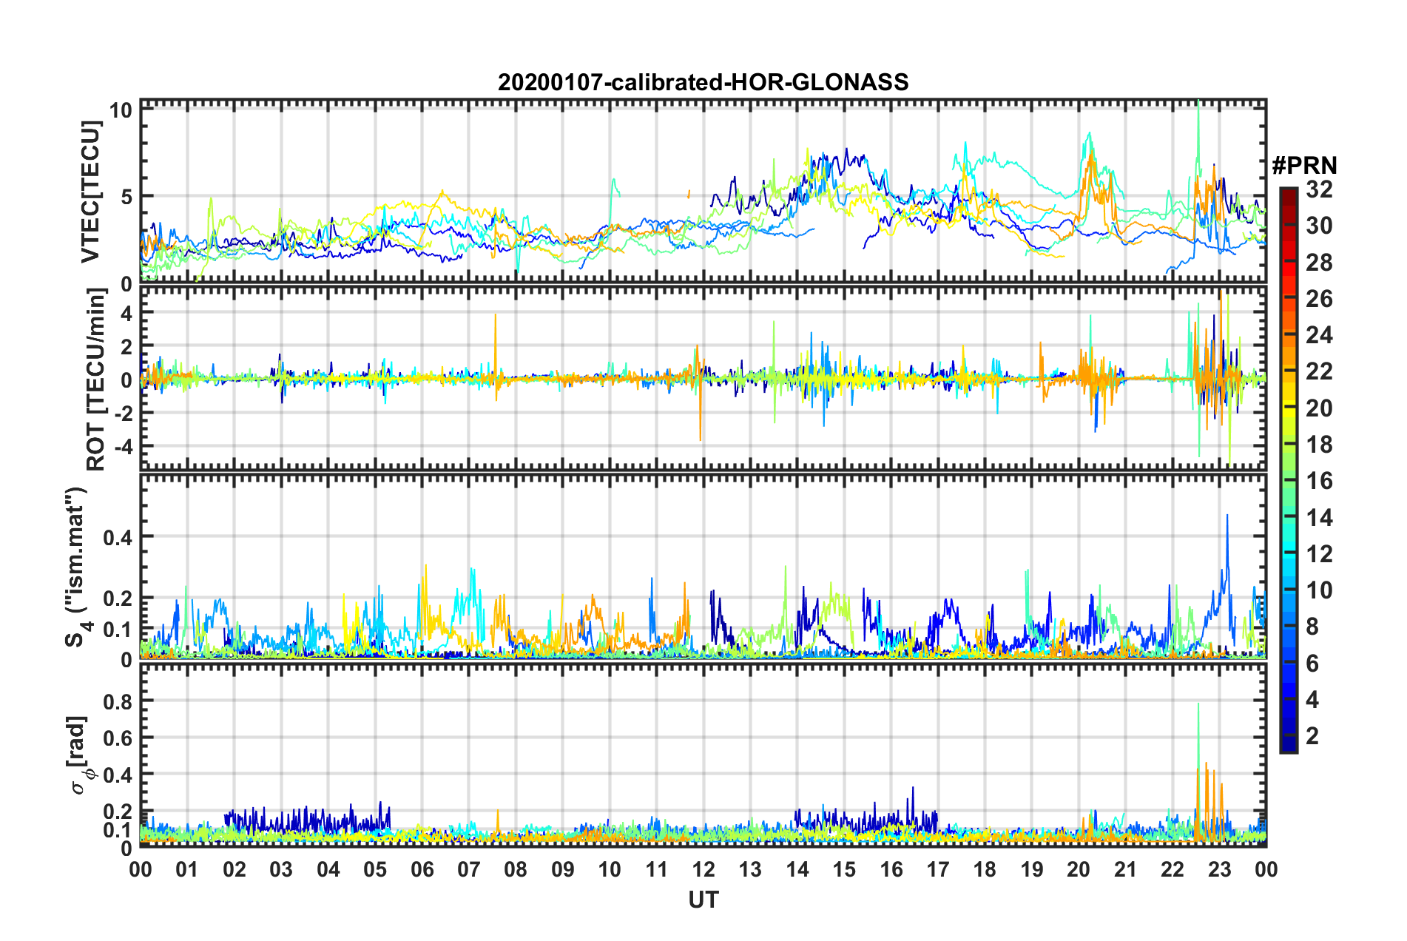Click the plot title 20200107-calibrated-HOR-GLONASS
The width and height of the screenshot is (1407, 941).
click(703, 82)
